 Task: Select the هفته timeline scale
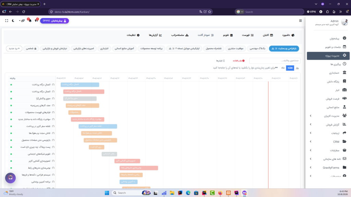(x=290, y=68)
